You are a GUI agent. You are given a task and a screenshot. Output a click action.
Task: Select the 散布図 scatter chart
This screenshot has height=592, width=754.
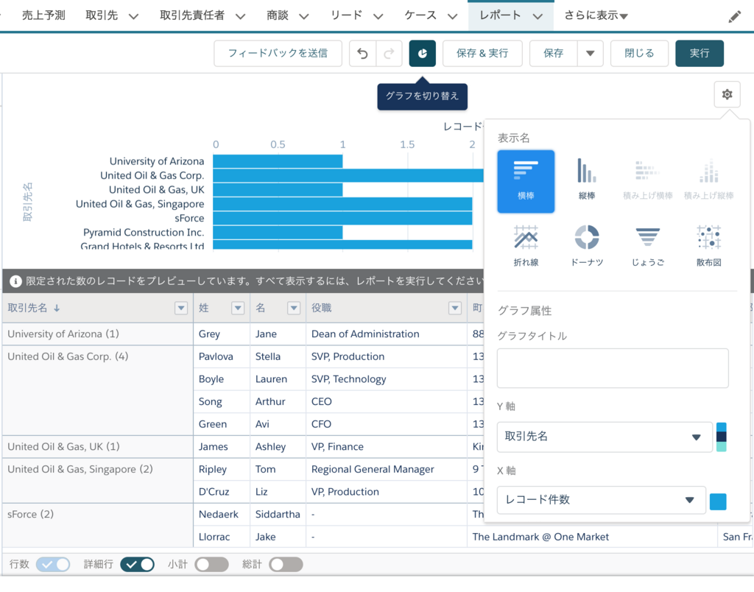point(709,246)
